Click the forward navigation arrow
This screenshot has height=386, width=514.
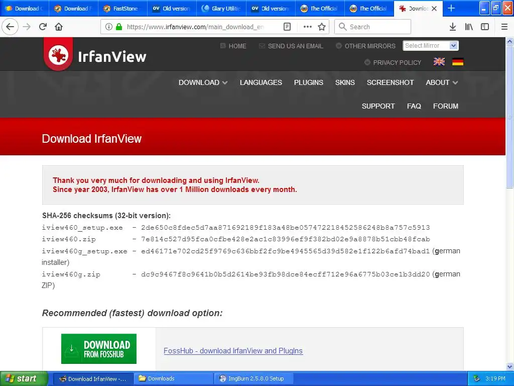(x=27, y=27)
